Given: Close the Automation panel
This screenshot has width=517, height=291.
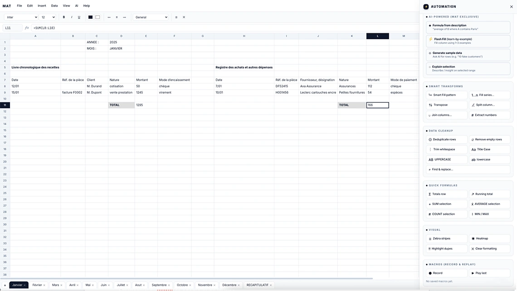Looking at the screenshot, I should (x=512, y=7).
